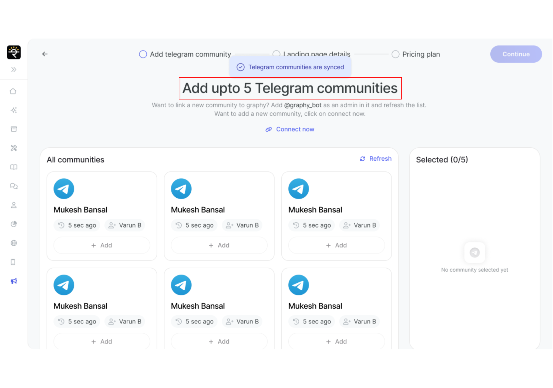Image resolution: width=553 pixels, height=388 pixels.
Task: Open the mobile phone icon in the sidebar
Action: pos(13,262)
